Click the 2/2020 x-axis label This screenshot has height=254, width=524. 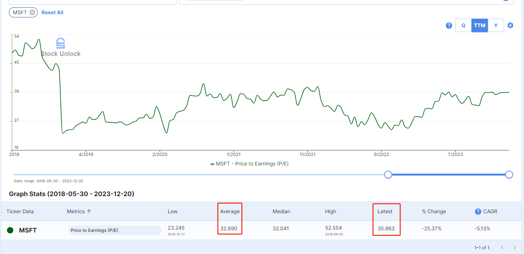[x=160, y=154]
